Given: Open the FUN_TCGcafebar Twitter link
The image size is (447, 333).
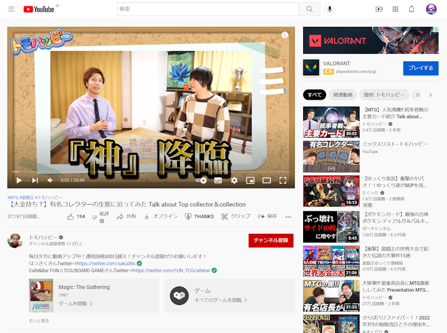Looking at the screenshot, I should (x=171, y=271).
